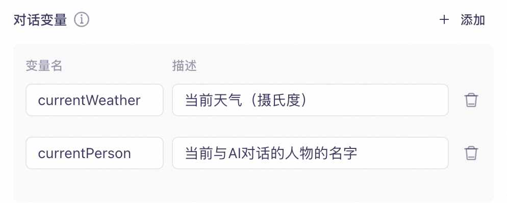Click the 变量名 column header
The height and width of the screenshot is (203, 507).
44,66
